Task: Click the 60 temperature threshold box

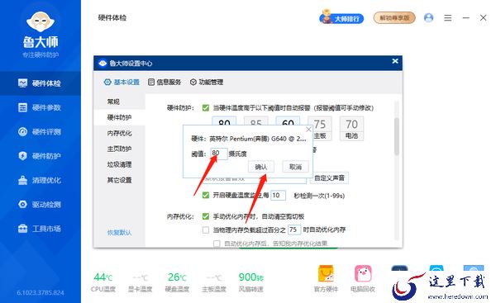Action: (288, 121)
